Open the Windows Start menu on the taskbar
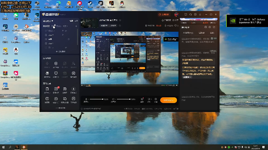Viewport: 268px width, 150px height. click(3, 147)
